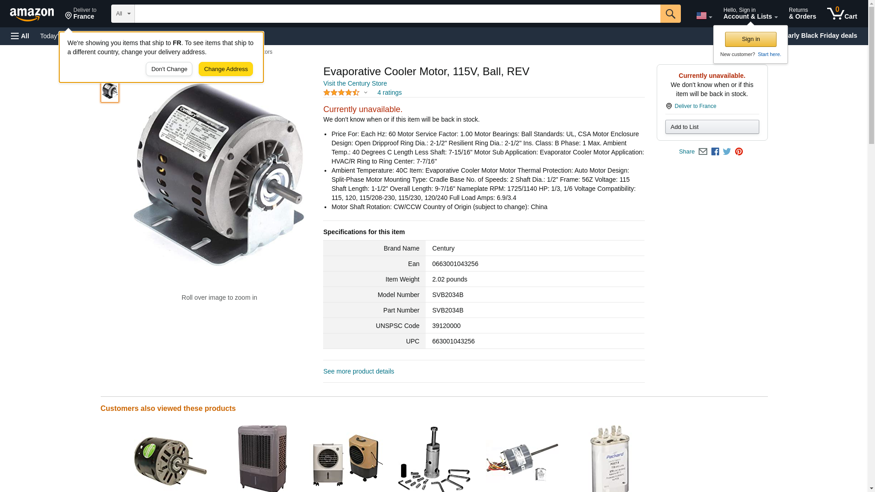Open the 4 ratings link
This screenshot has height=492, width=875.
390,92
